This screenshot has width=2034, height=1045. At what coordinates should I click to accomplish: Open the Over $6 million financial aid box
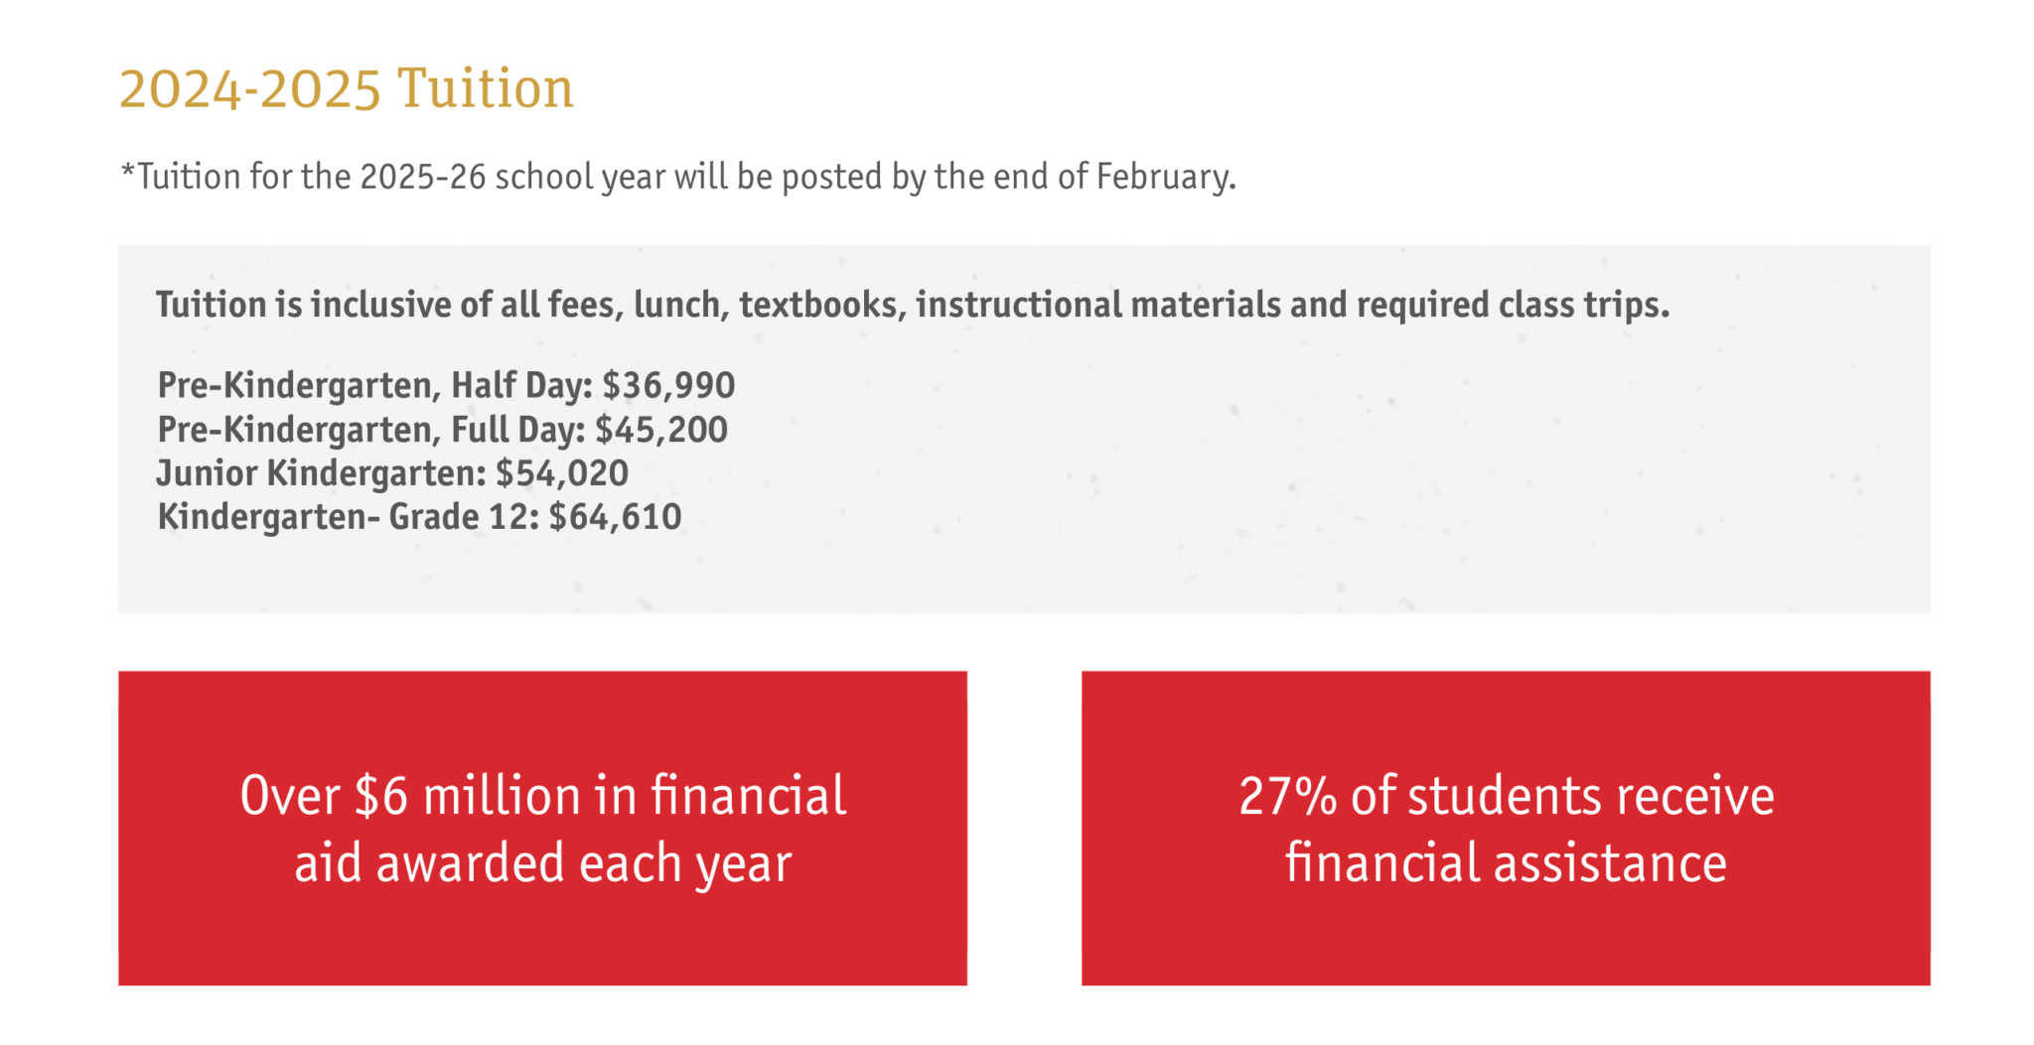[x=542, y=828]
